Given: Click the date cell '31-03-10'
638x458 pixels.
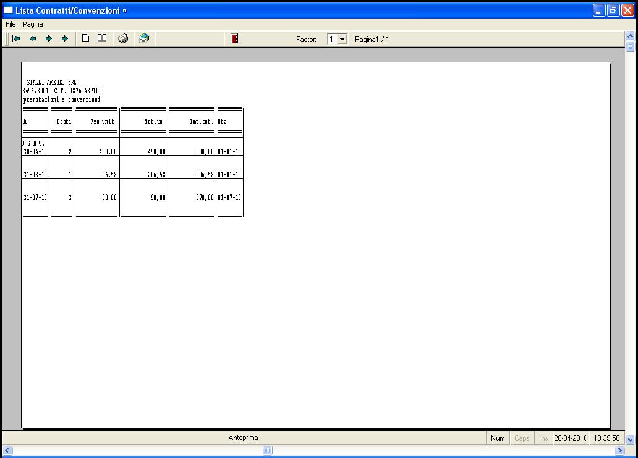Looking at the screenshot, I should [35, 174].
